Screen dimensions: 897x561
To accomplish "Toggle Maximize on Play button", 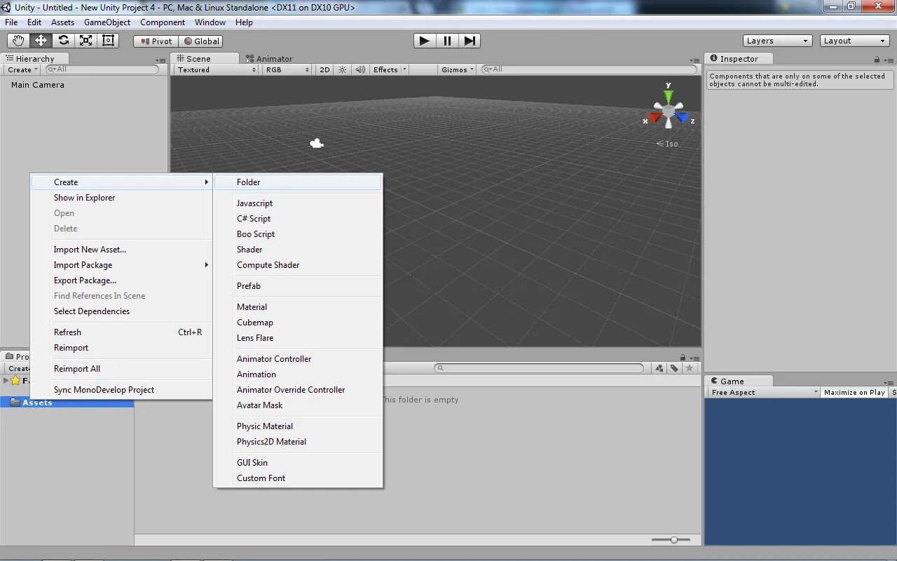I will (854, 392).
